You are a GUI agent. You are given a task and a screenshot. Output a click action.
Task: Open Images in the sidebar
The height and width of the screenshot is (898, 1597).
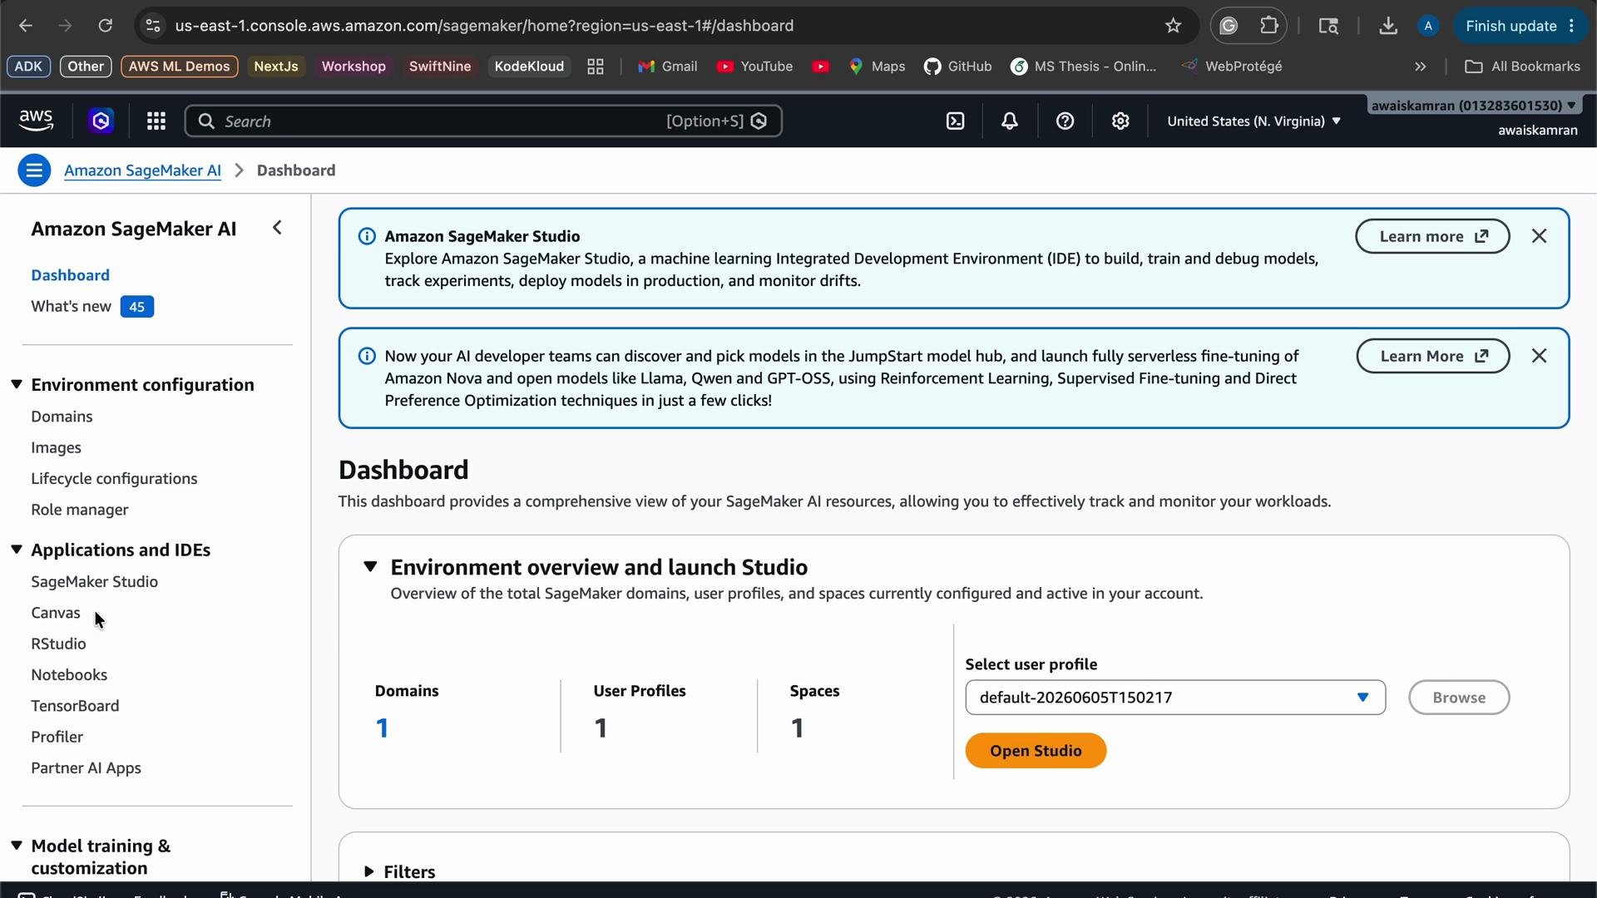56,447
